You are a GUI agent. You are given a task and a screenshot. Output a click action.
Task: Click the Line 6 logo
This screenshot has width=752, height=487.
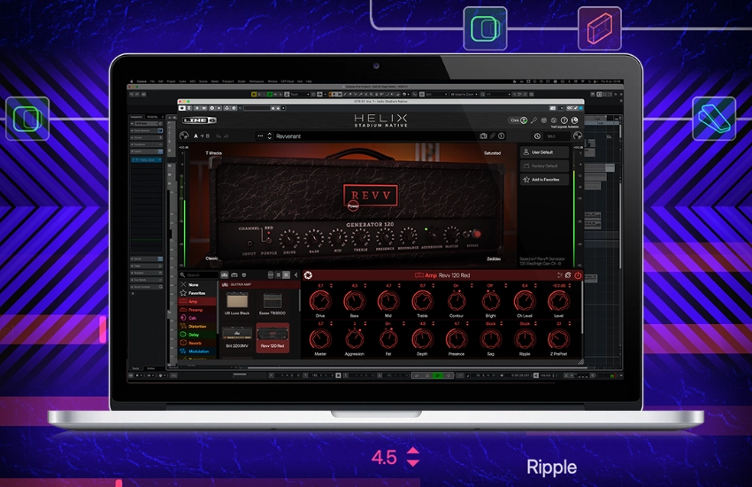(200, 120)
